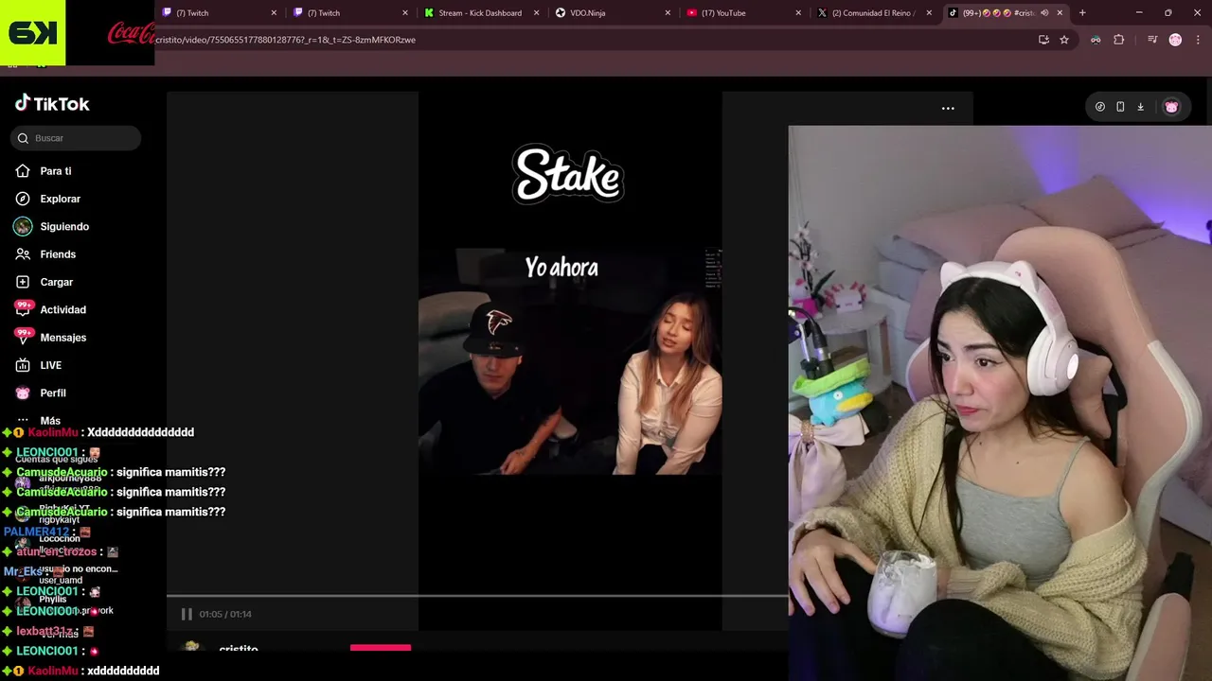1212x681 pixels.
Task: Click the people icon beside Friends
Action: (x=23, y=254)
